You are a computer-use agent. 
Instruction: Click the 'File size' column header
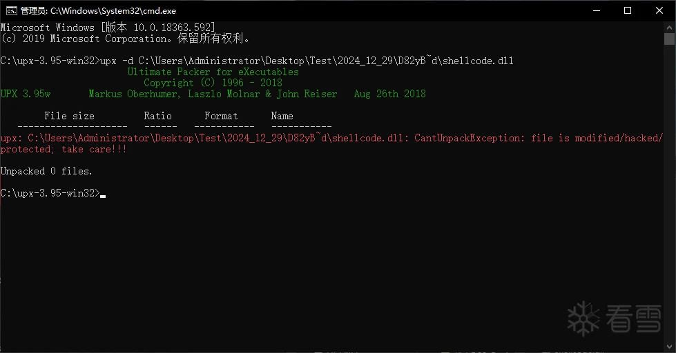[x=69, y=116]
